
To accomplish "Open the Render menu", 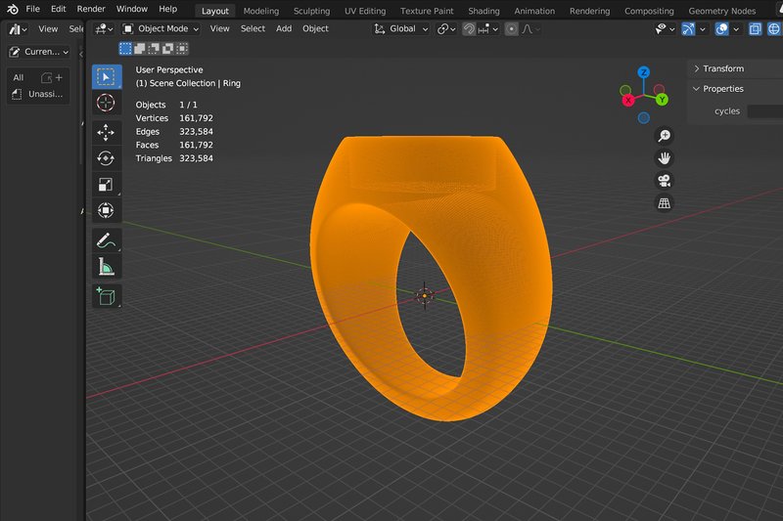I will (x=91, y=9).
